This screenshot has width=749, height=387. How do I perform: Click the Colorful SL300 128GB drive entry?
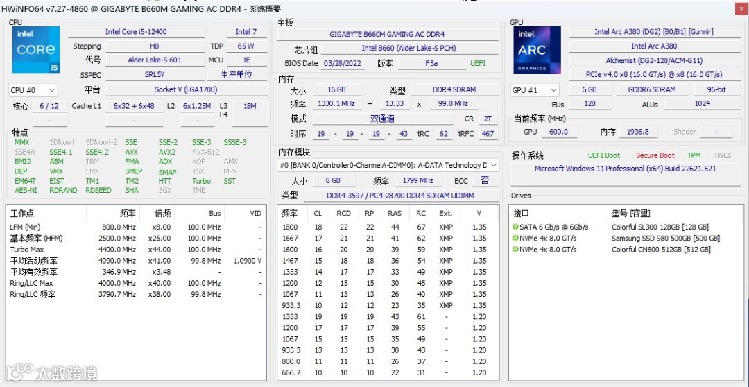660,227
